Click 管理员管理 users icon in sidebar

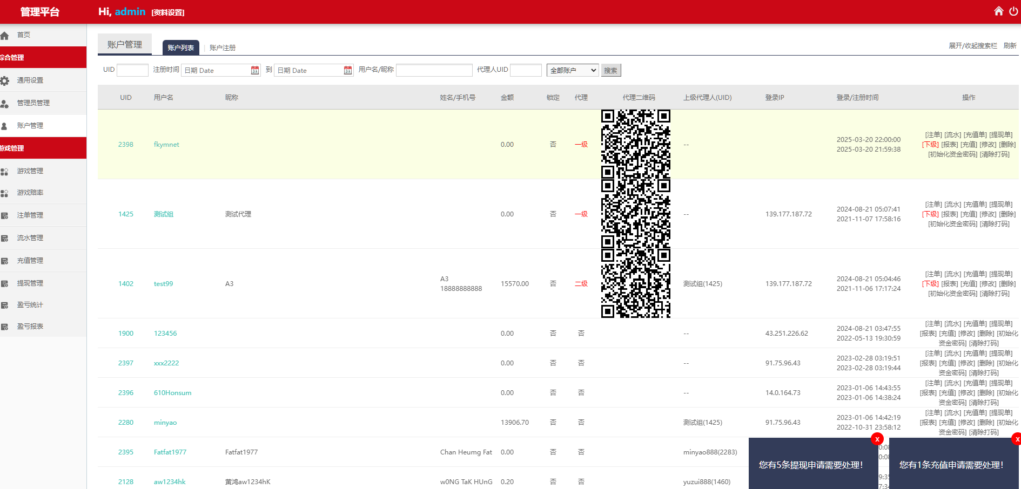[5, 103]
